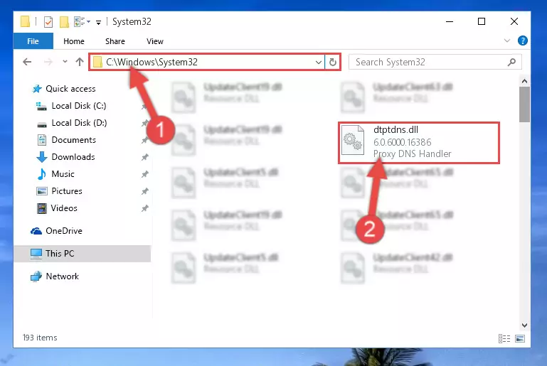Switch to the Home ribbon tab
The height and width of the screenshot is (366, 547).
pyautogui.click(x=73, y=41)
